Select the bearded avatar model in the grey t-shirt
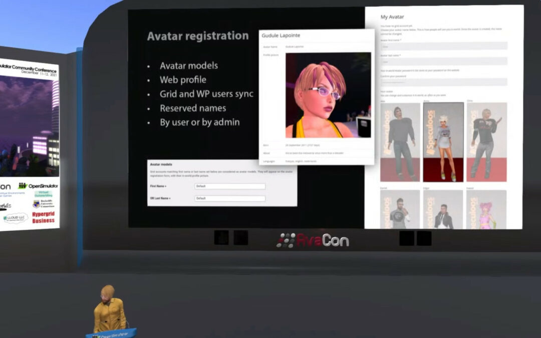The image size is (541, 338). click(x=400, y=209)
